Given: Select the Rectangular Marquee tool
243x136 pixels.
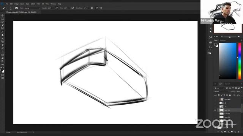Looking at the screenshot, I should [3, 19].
